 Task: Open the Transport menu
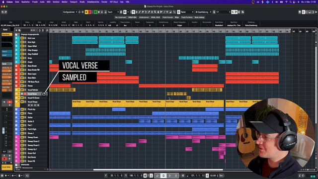(74, 2)
